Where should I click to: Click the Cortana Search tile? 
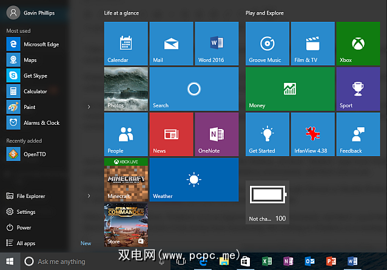pos(193,88)
